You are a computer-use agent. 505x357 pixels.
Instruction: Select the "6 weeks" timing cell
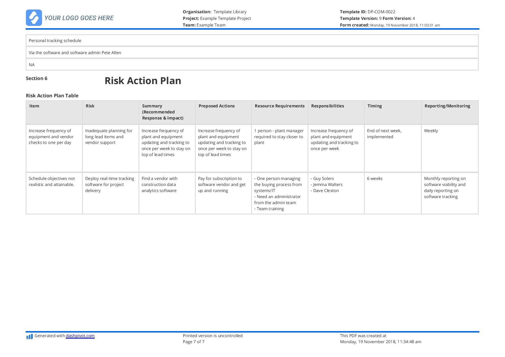click(392, 193)
